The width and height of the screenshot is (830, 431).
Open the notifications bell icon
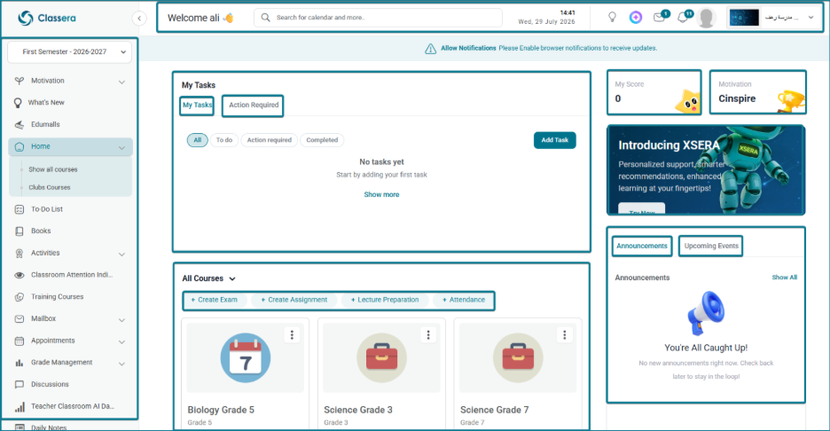click(684, 18)
